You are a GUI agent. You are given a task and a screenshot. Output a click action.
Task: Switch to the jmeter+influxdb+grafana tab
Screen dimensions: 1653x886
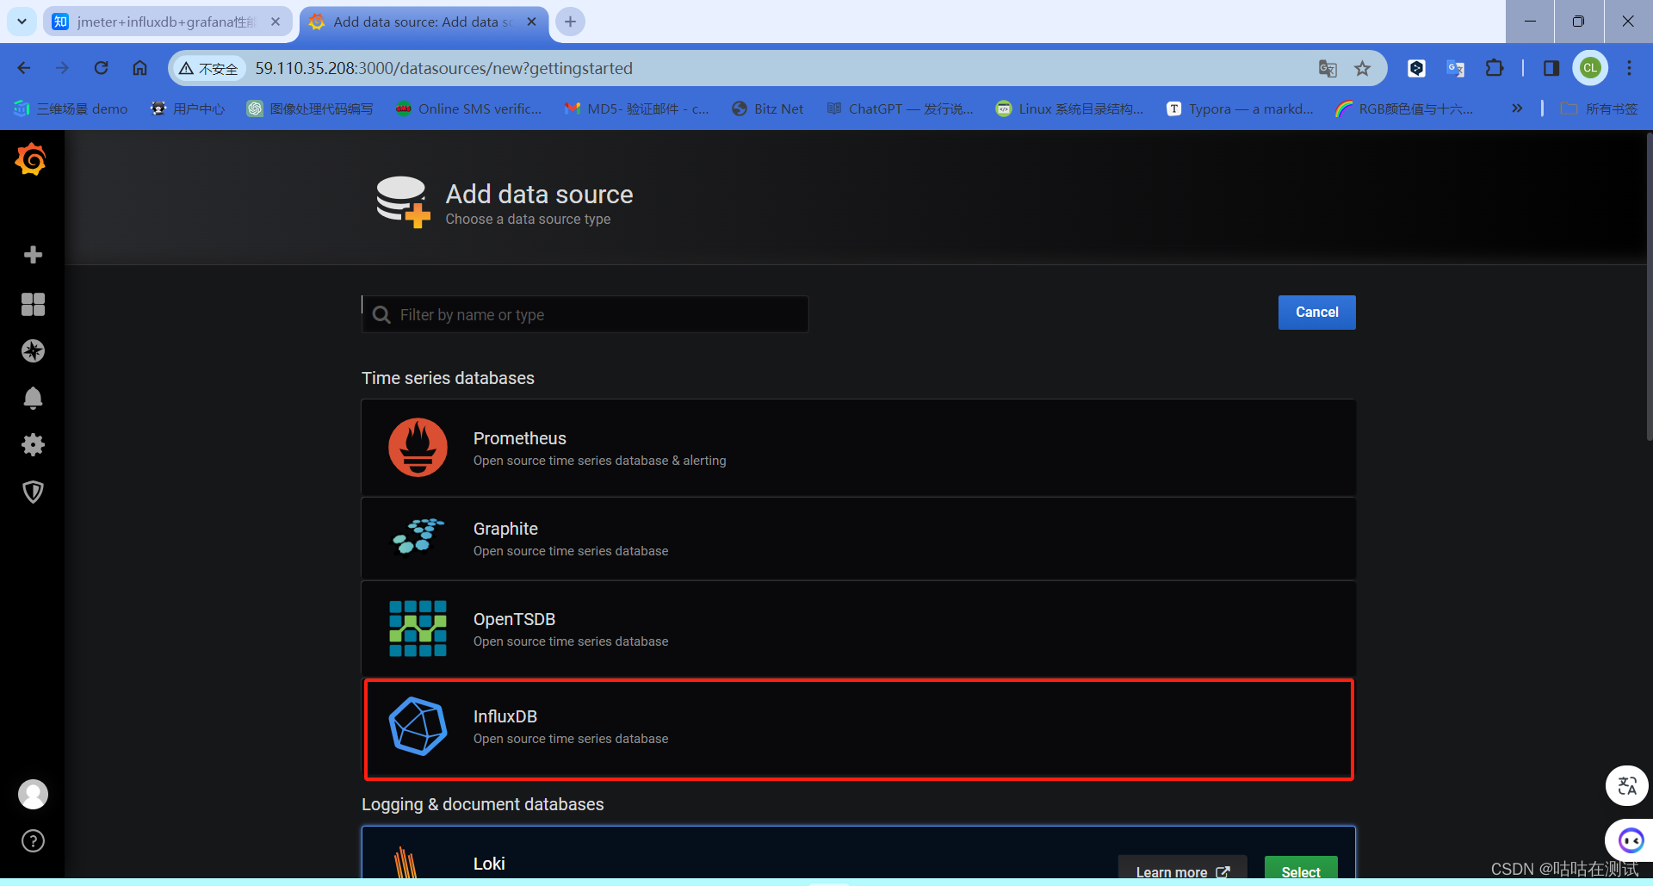tap(167, 22)
